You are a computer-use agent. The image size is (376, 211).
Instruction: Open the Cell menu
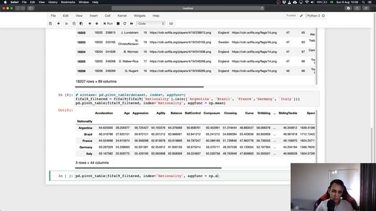(x=108, y=16)
